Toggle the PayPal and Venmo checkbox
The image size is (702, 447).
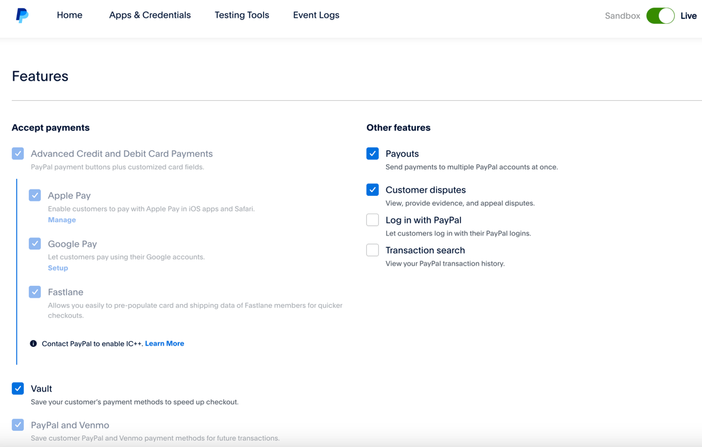18,424
